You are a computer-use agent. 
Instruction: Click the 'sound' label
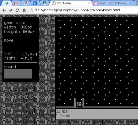click(x=10, y=67)
